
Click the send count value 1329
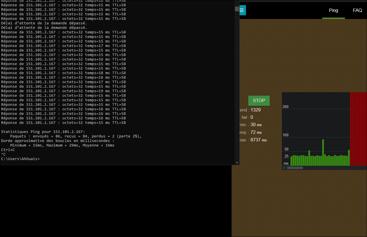(x=256, y=110)
